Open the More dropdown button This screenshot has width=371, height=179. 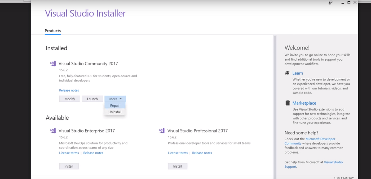115,99
